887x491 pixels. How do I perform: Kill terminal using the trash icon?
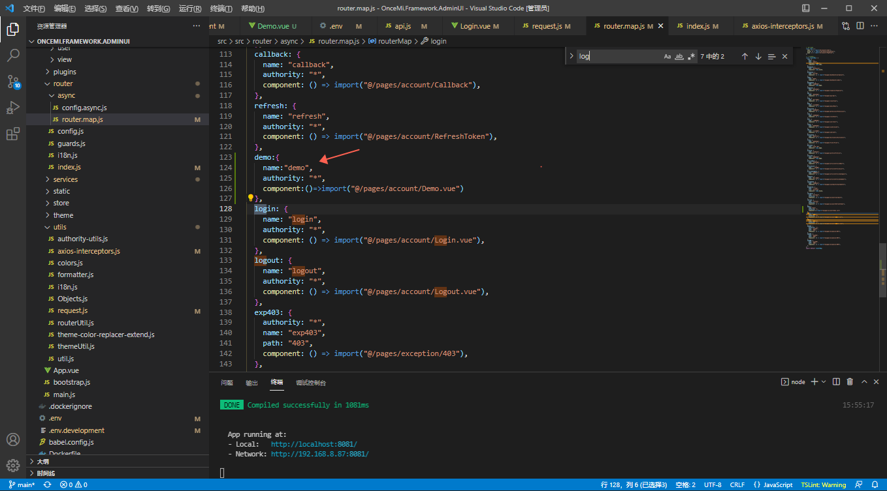pos(850,382)
